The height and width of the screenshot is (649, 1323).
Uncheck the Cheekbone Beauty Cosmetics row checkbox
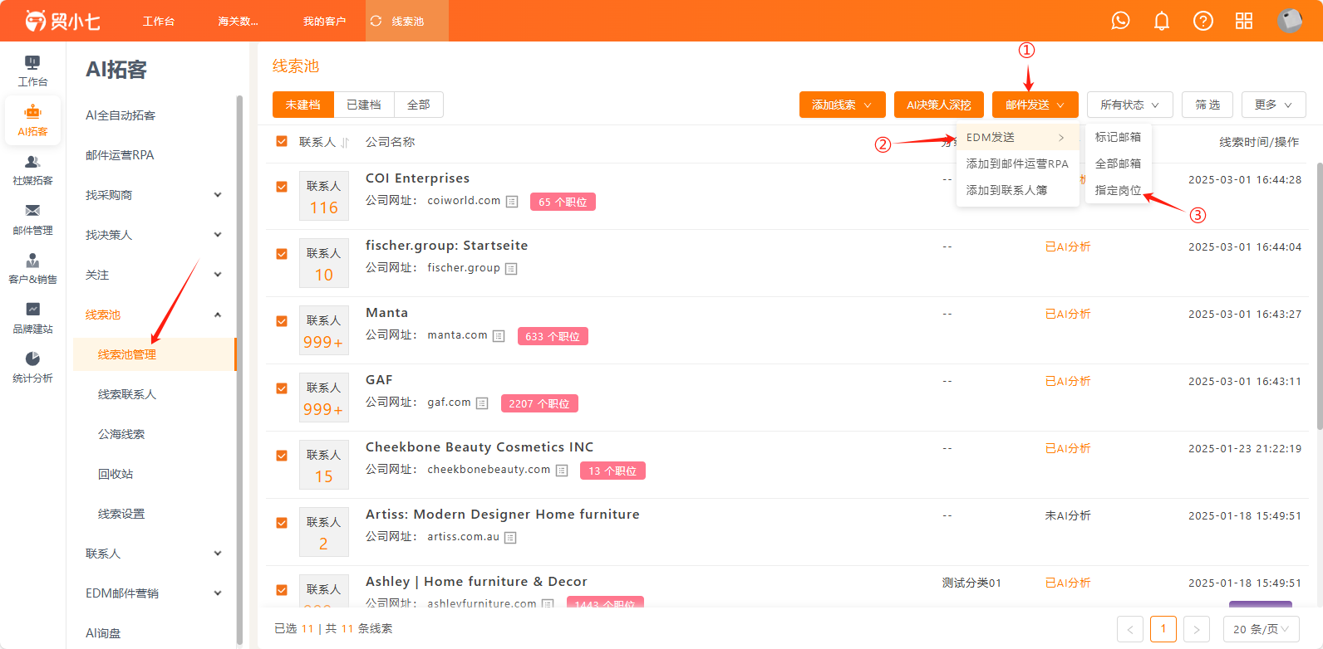click(x=282, y=456)
